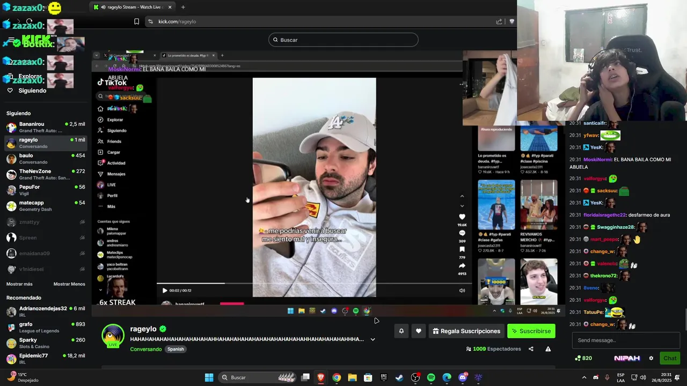Open a new browser tab with plus
This screenshot has width=687, height=386.
[183, 7]
